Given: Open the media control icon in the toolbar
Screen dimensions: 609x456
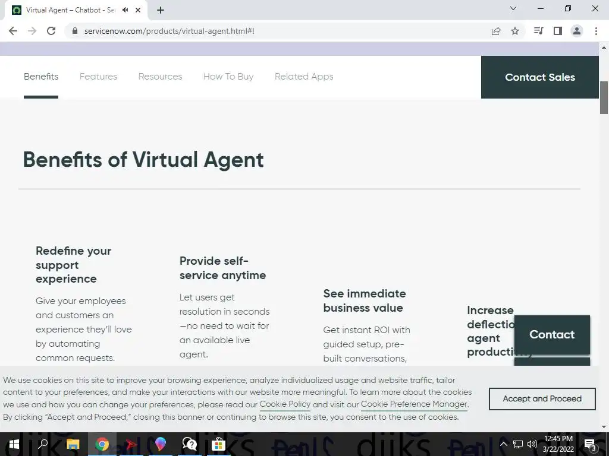Looking at the screenshot, I should (x=538, y=31).
